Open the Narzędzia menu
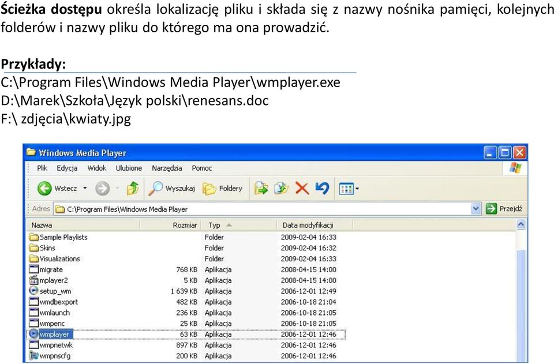 click(167, 168)
